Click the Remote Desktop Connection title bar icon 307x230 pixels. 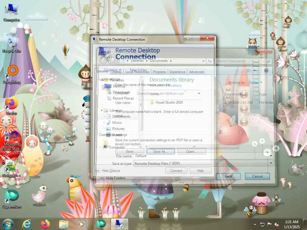95,40
